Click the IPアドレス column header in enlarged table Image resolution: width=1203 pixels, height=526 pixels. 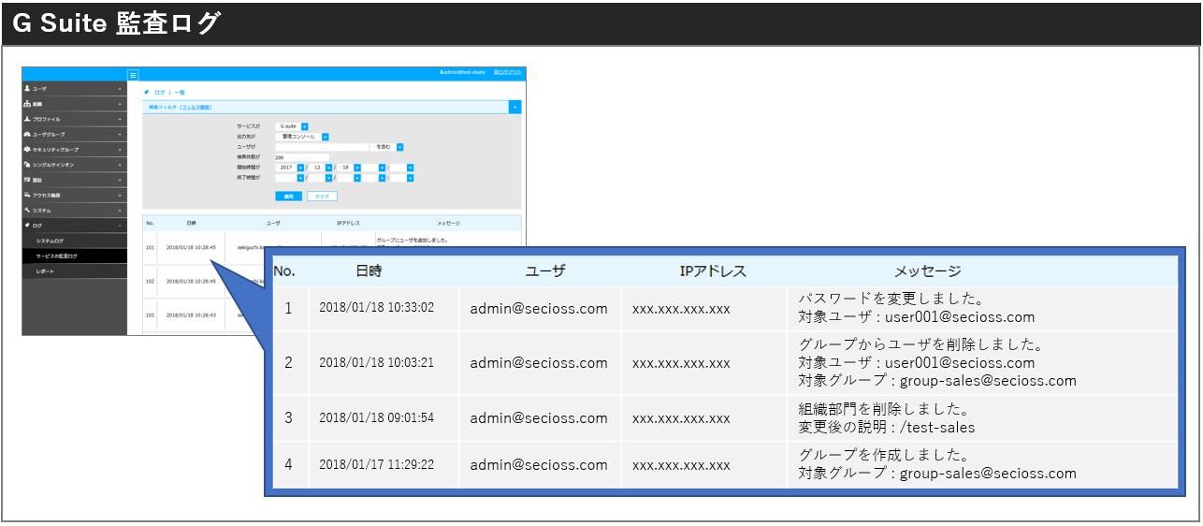click(x=713, y=270)
